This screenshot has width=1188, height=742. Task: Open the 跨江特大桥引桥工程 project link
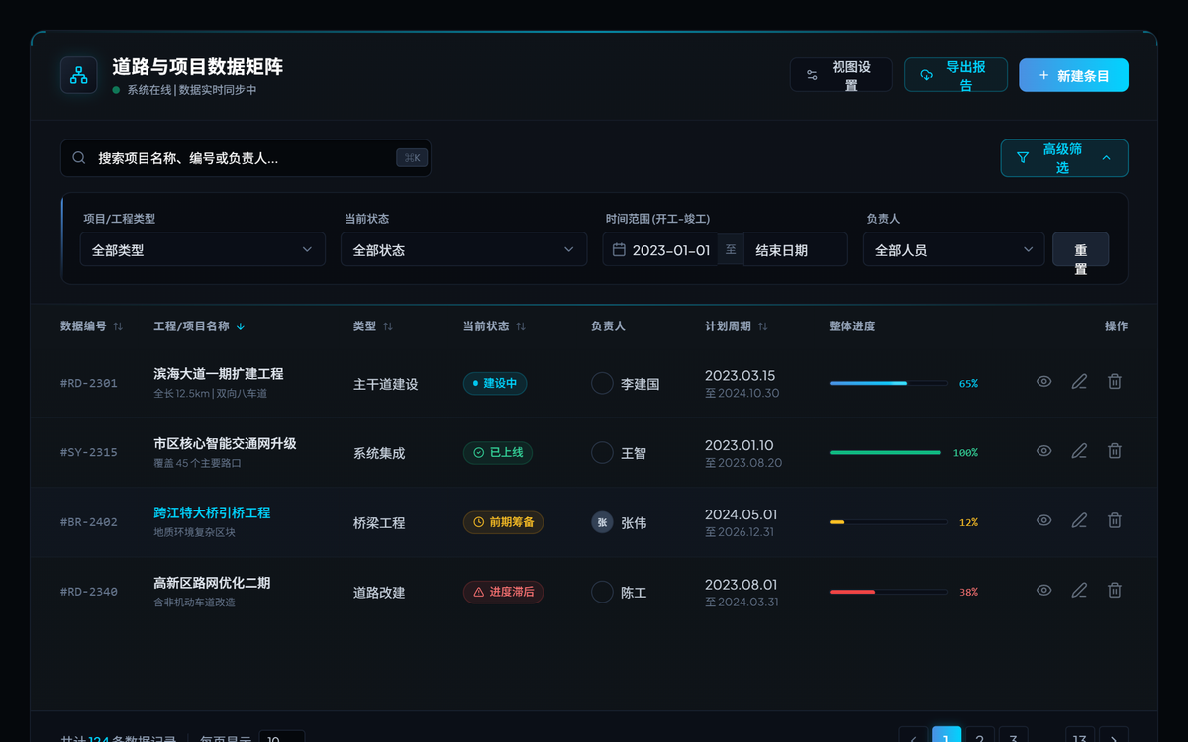point(212,513)
